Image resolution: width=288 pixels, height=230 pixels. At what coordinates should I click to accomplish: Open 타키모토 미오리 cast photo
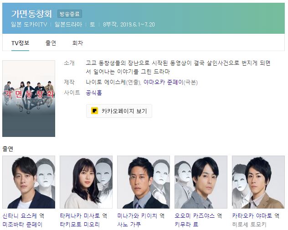86,182
